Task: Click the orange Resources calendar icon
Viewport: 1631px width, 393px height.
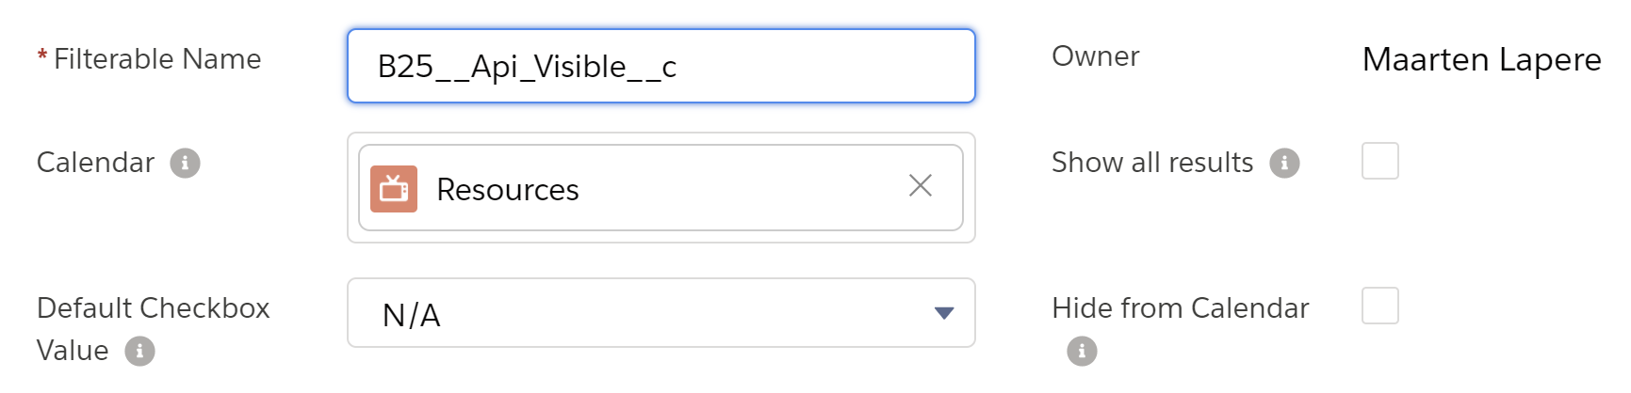Action: tap(394, 189)
